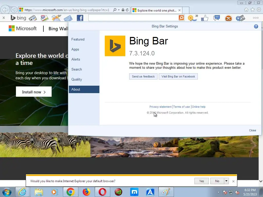Open the Privacy statement link

point(161,107)
